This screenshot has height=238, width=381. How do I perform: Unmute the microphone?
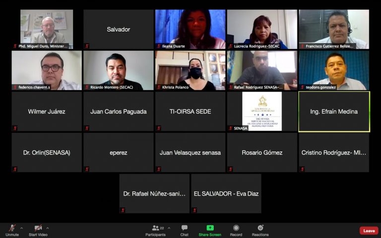point(11,228)
